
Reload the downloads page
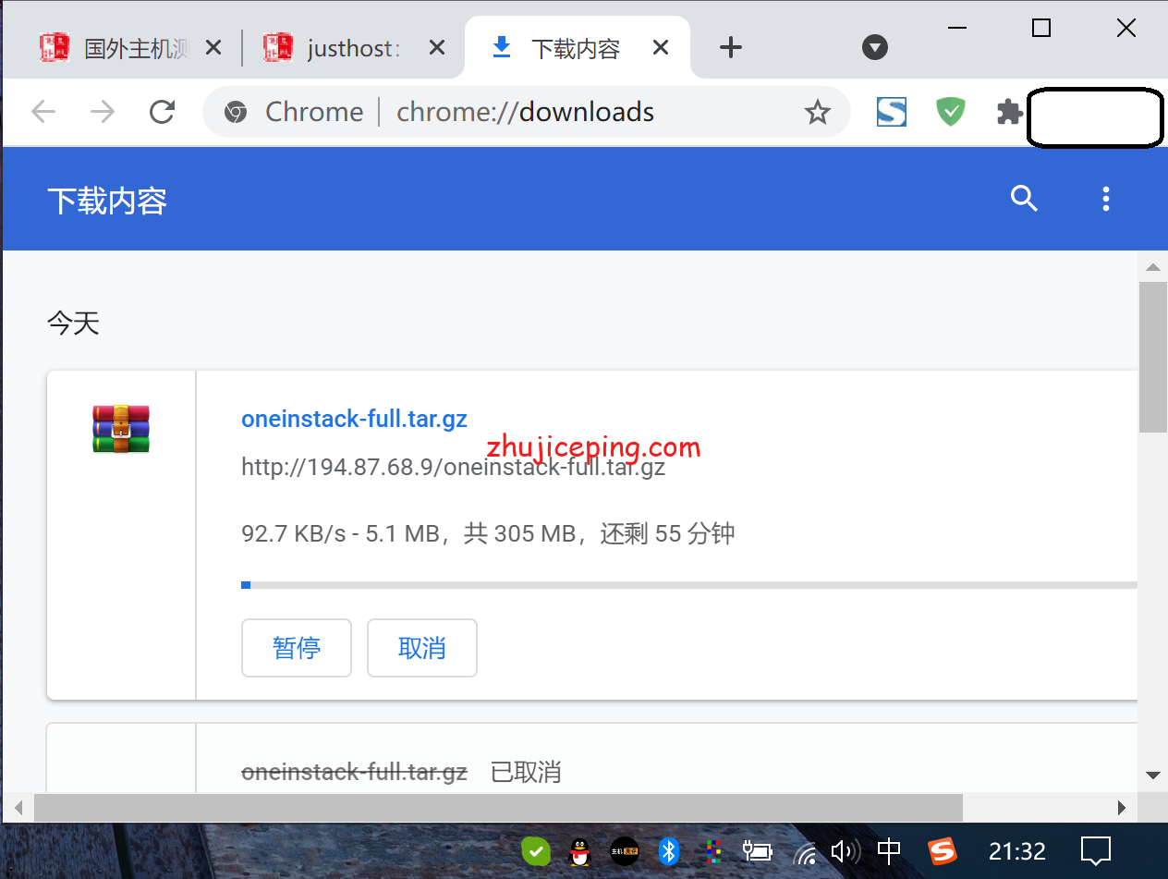click(163, 112)
